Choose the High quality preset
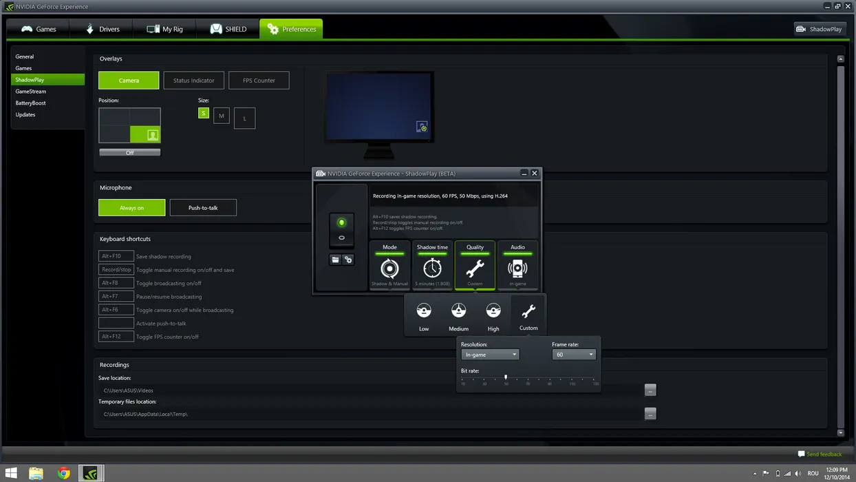This screenshot has width=856, height=482. [493, 312]
